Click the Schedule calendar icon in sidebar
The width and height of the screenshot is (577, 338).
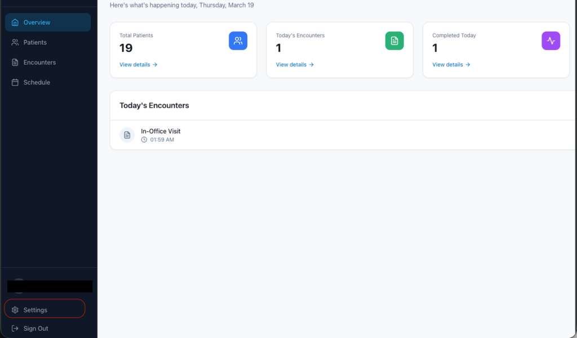click(x=15, y=83)
